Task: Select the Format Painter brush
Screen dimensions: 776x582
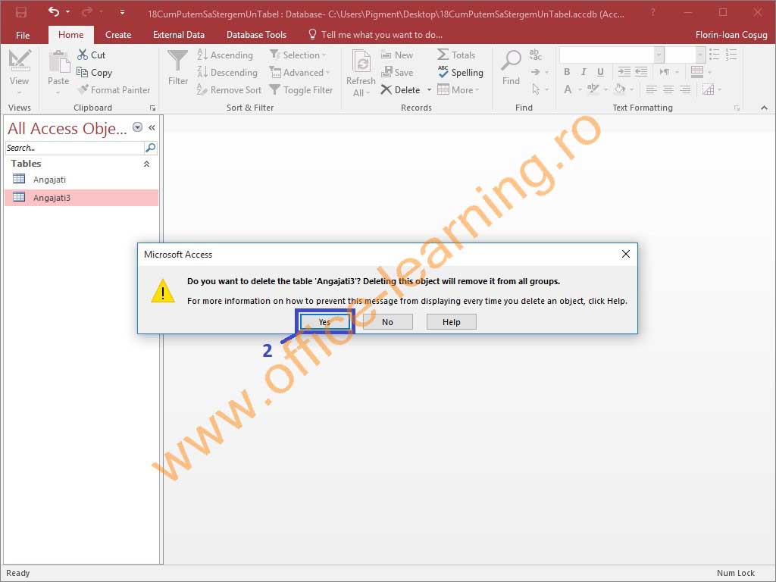Action: (83, 89)
